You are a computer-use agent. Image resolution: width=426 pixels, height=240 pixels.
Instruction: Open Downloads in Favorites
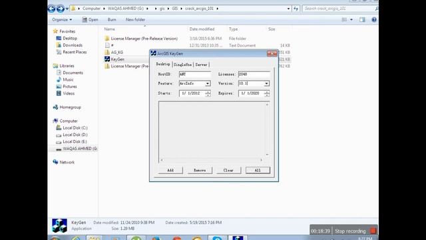coord(73,45)
